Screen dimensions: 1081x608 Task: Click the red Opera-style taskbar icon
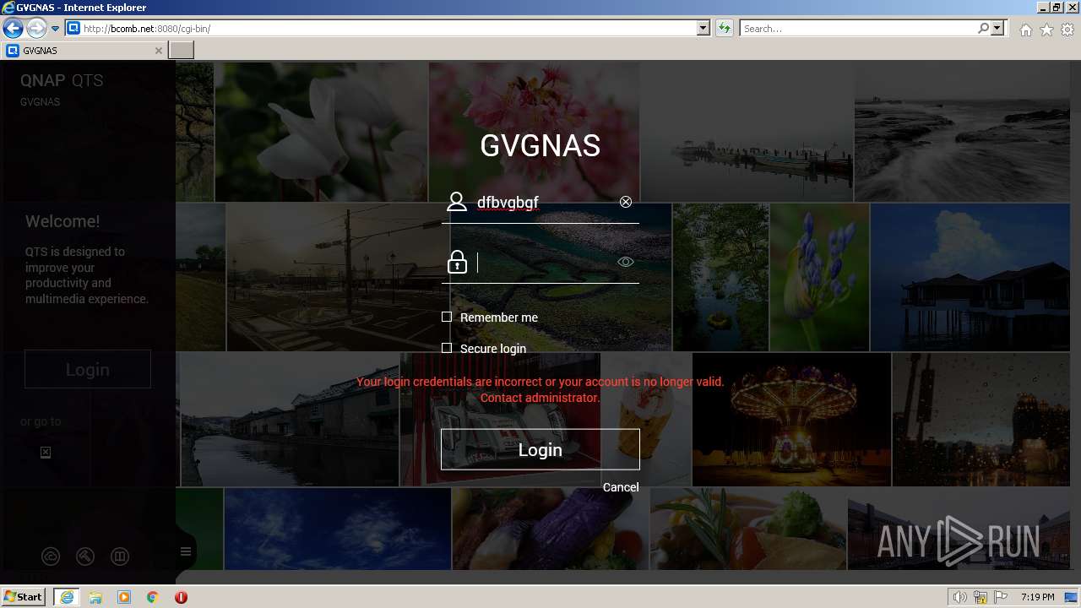click(x=181, y=597)
